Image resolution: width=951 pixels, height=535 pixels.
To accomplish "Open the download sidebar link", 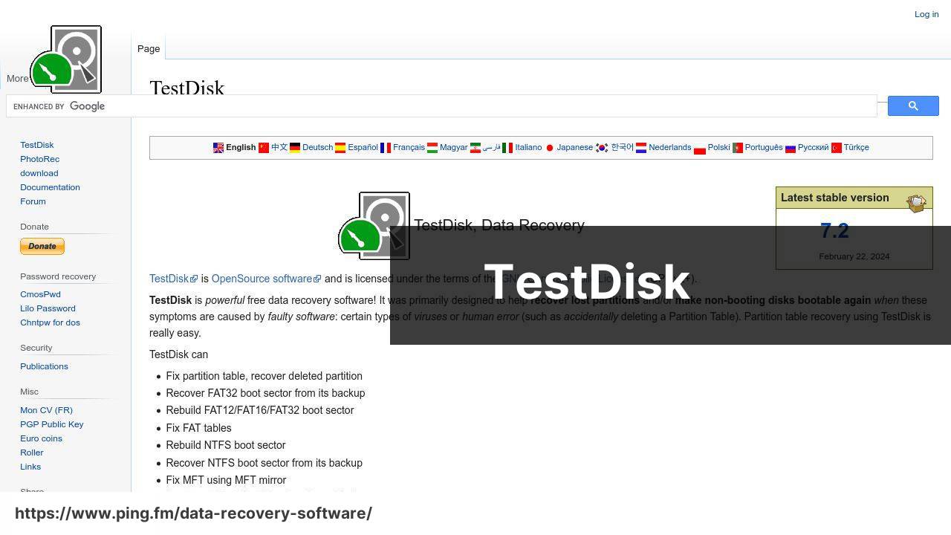I will (39, 173).
